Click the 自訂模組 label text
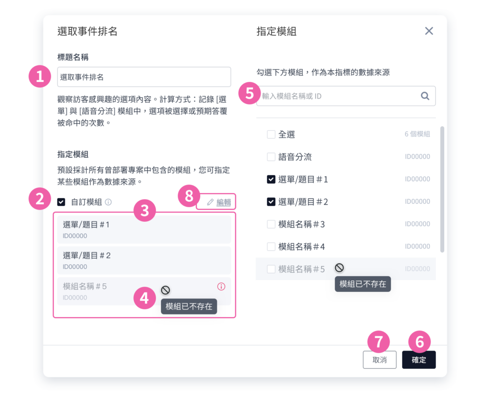This screenshot has height=394, width=488. click(87, 202)
